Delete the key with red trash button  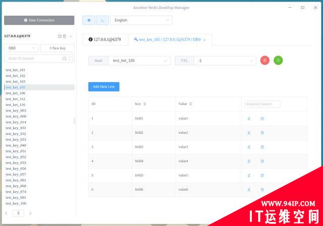[265, 61]
